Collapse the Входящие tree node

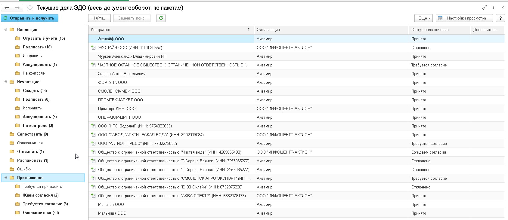point(6,29)
